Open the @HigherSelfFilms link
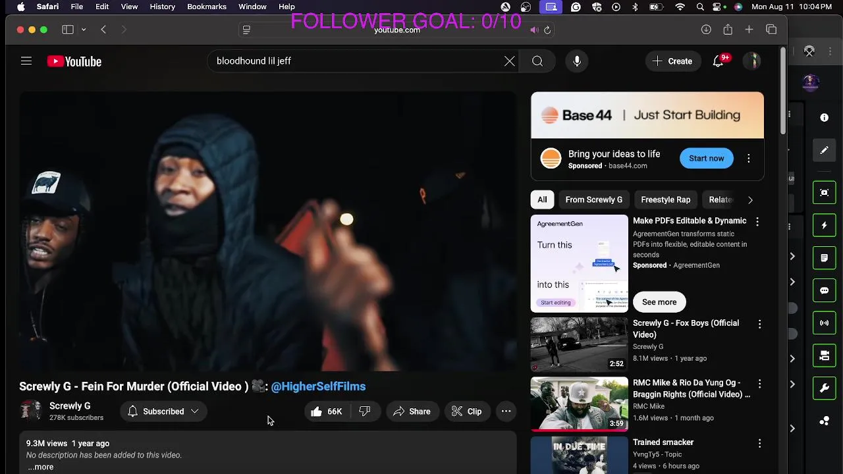 click(318, 386)
